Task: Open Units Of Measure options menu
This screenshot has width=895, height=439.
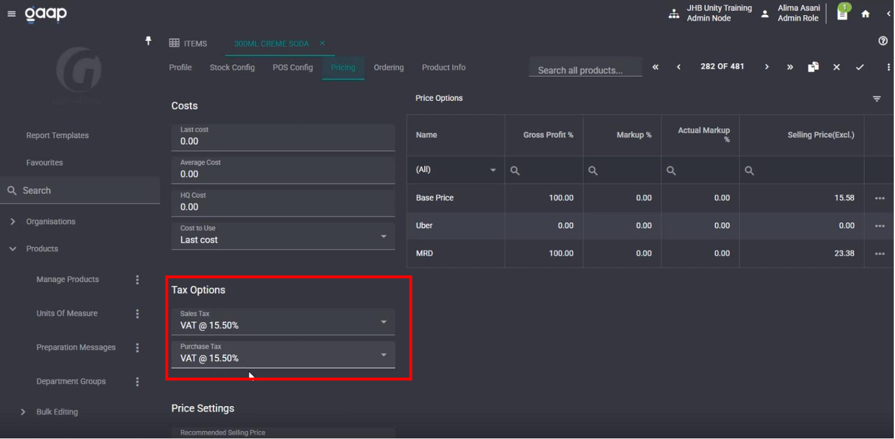Action: (137, 314)
